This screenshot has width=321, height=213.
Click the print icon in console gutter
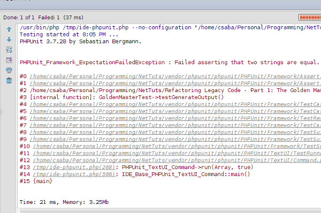pyautogui.click(x=9, y=70)
